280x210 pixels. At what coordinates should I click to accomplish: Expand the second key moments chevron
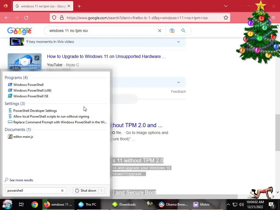(x=178, y=82)
